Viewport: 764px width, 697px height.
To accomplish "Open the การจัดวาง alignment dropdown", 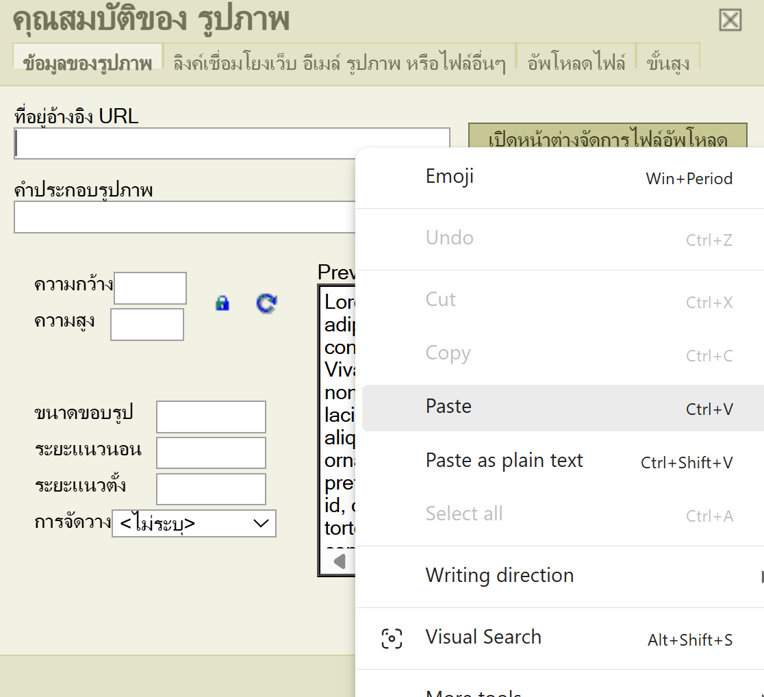I will pyautogui.click(x=194, y=524).
